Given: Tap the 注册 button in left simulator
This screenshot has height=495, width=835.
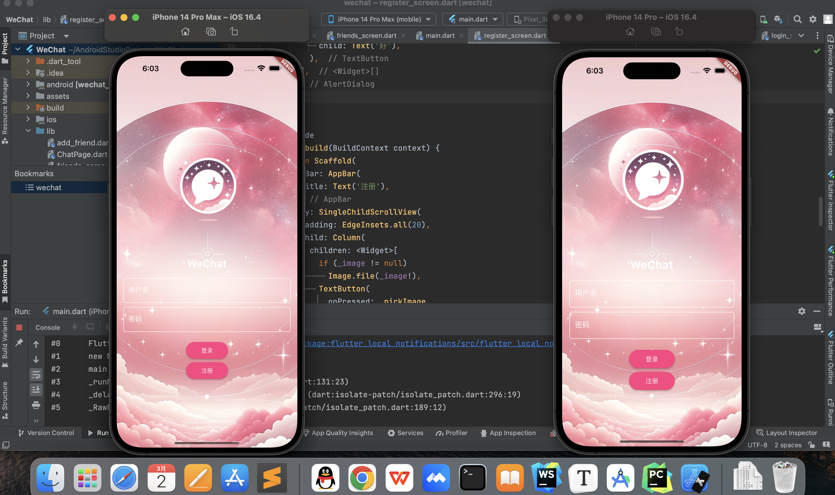Looking at the screenshot, I should coord(207,371).
